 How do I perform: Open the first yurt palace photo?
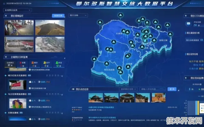[95, 98]
